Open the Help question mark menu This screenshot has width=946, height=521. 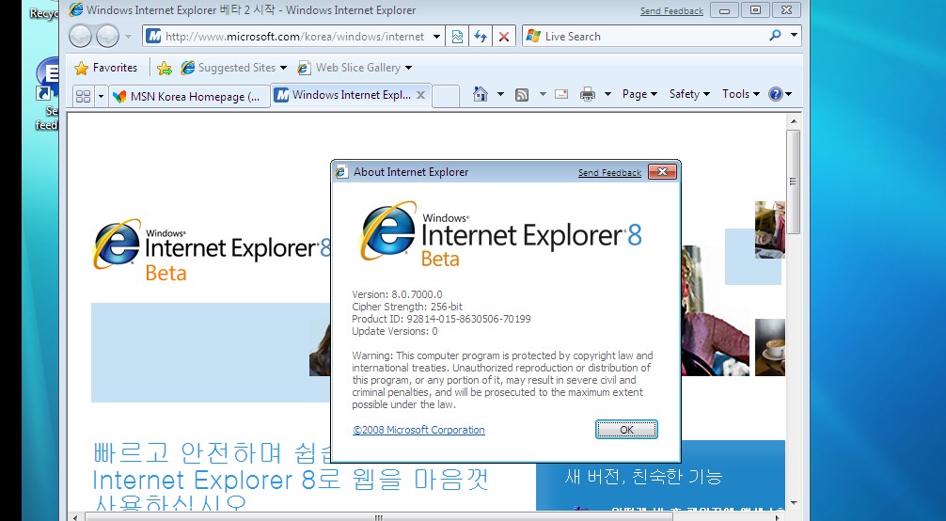point(780,94)
